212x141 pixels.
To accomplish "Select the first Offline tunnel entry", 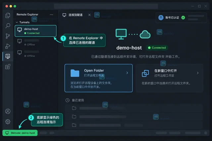I will pos(35,42).
